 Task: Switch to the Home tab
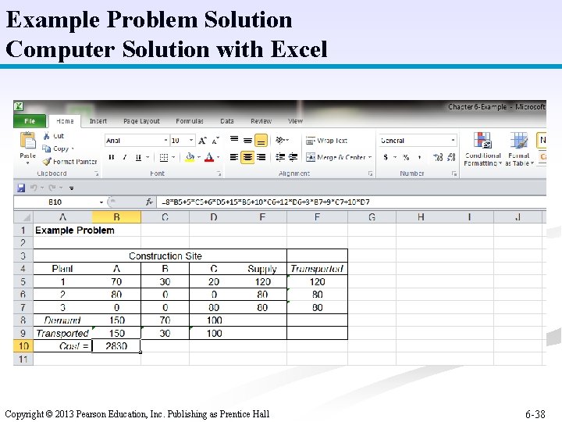[65, 121]
